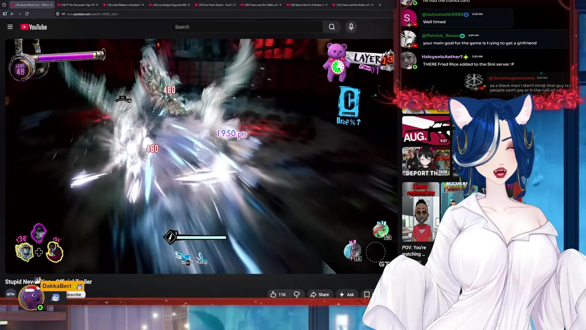Open the browser tab search icon at far left
This screenshot has height=330, width=586.
(3, 5)
